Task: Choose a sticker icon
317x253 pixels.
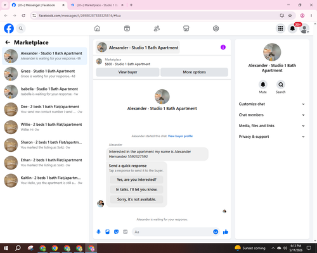Action: click(116, 232)
